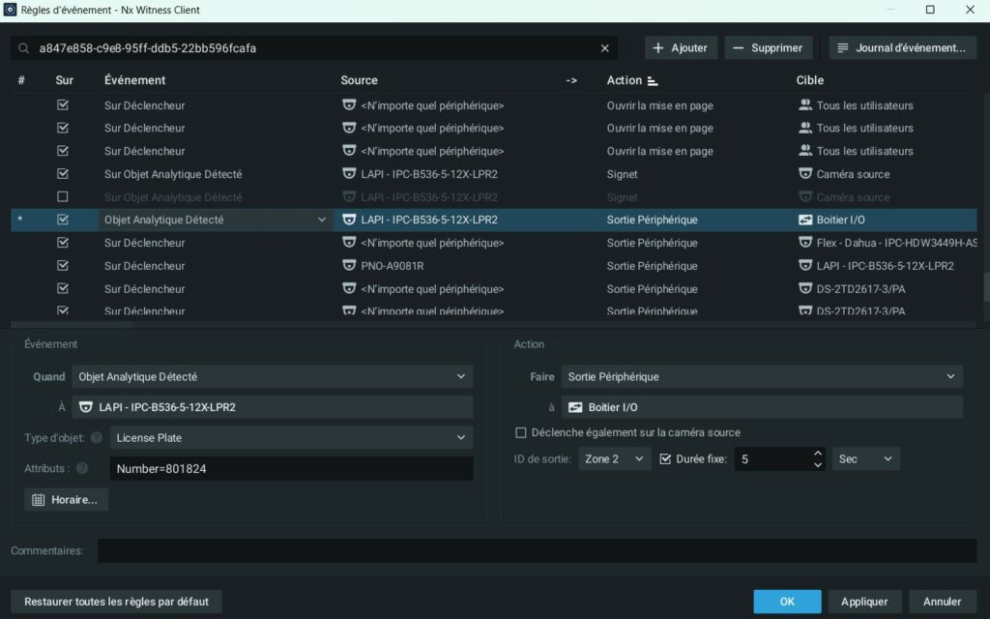Open the Quand event type dropdown

pyautogui.click(x=271, y=377)
